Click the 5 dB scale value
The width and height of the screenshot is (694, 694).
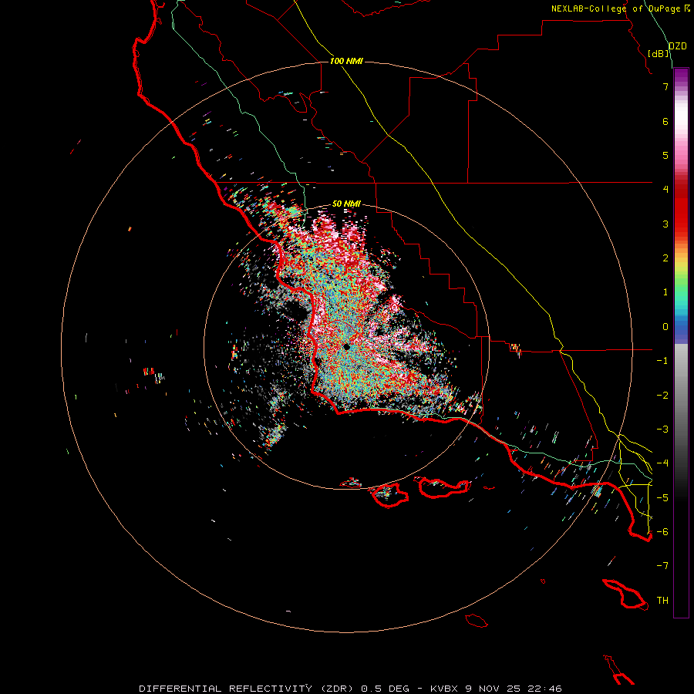665,155
